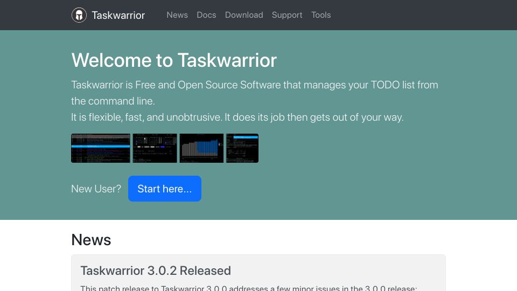Click the Start here... button

[x=165, y=189]
